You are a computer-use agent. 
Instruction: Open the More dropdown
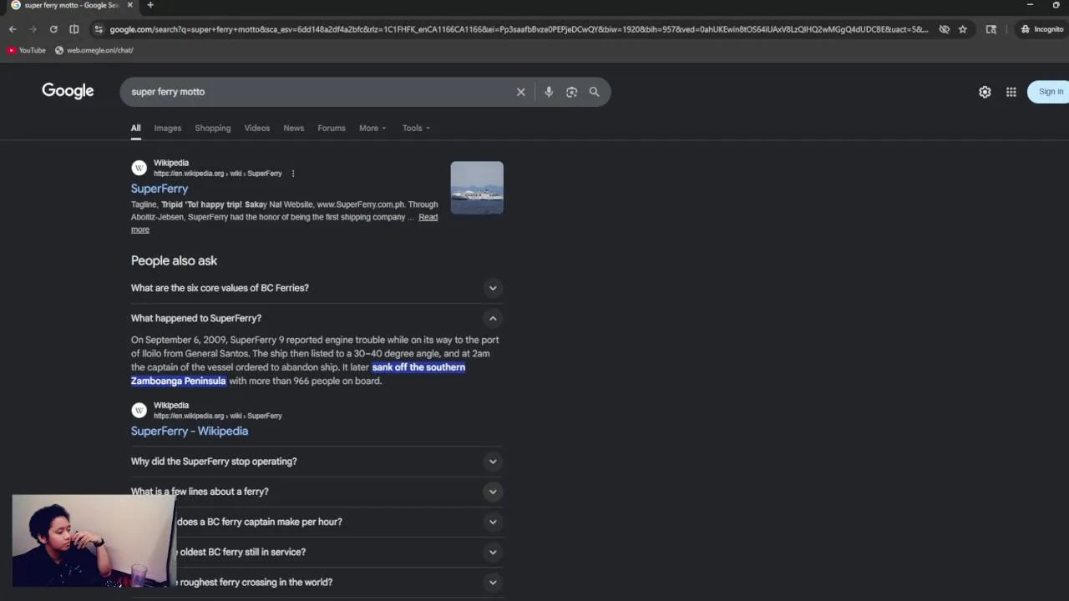click(372, 128)
